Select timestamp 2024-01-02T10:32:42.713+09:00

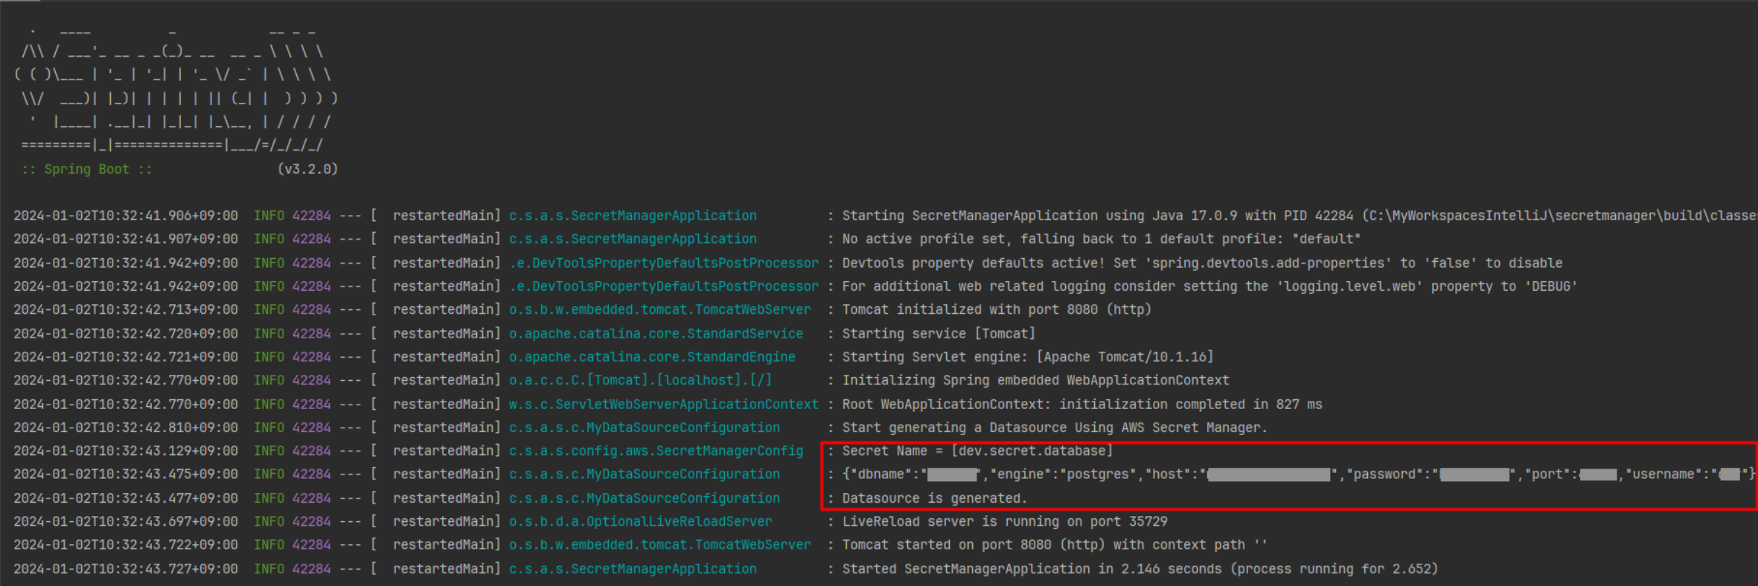(x=126, y=309)
